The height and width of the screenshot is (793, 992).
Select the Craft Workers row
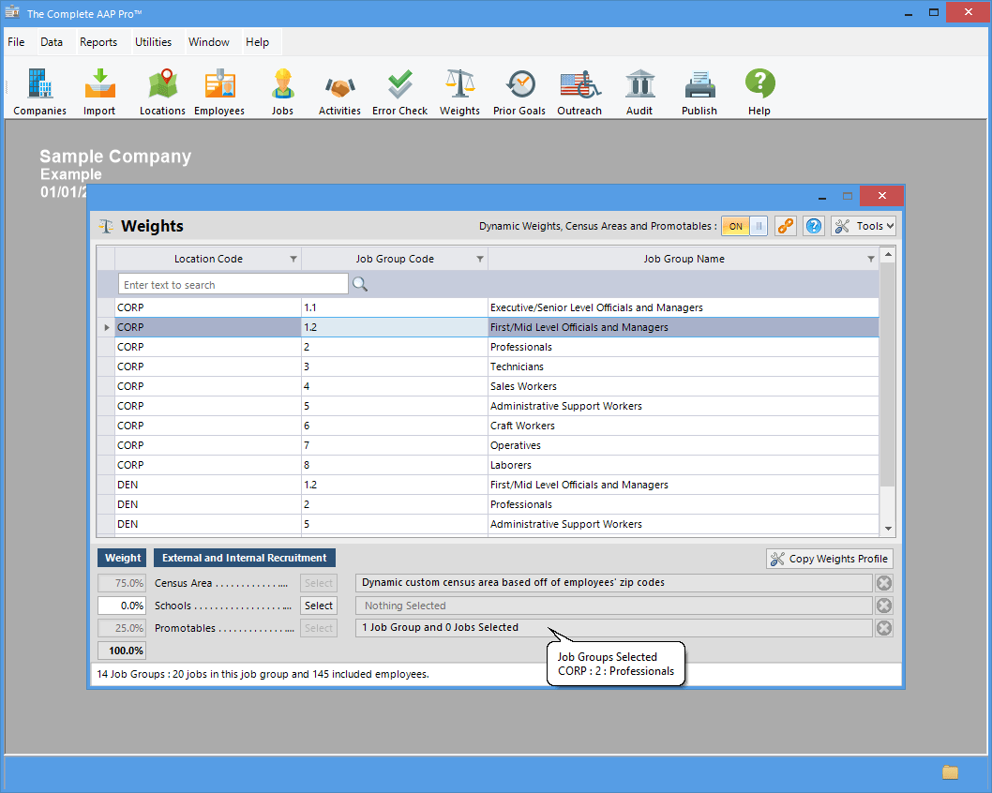[x=488, y=426]
